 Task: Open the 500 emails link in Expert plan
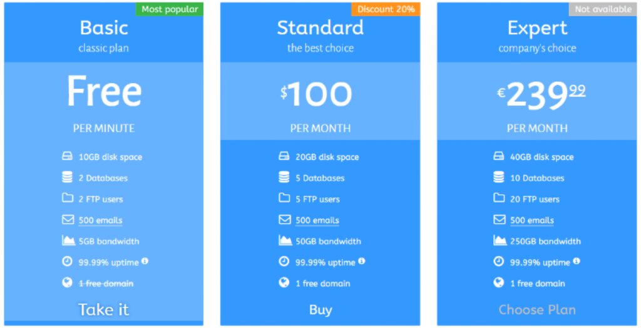[x=532, y=221]
